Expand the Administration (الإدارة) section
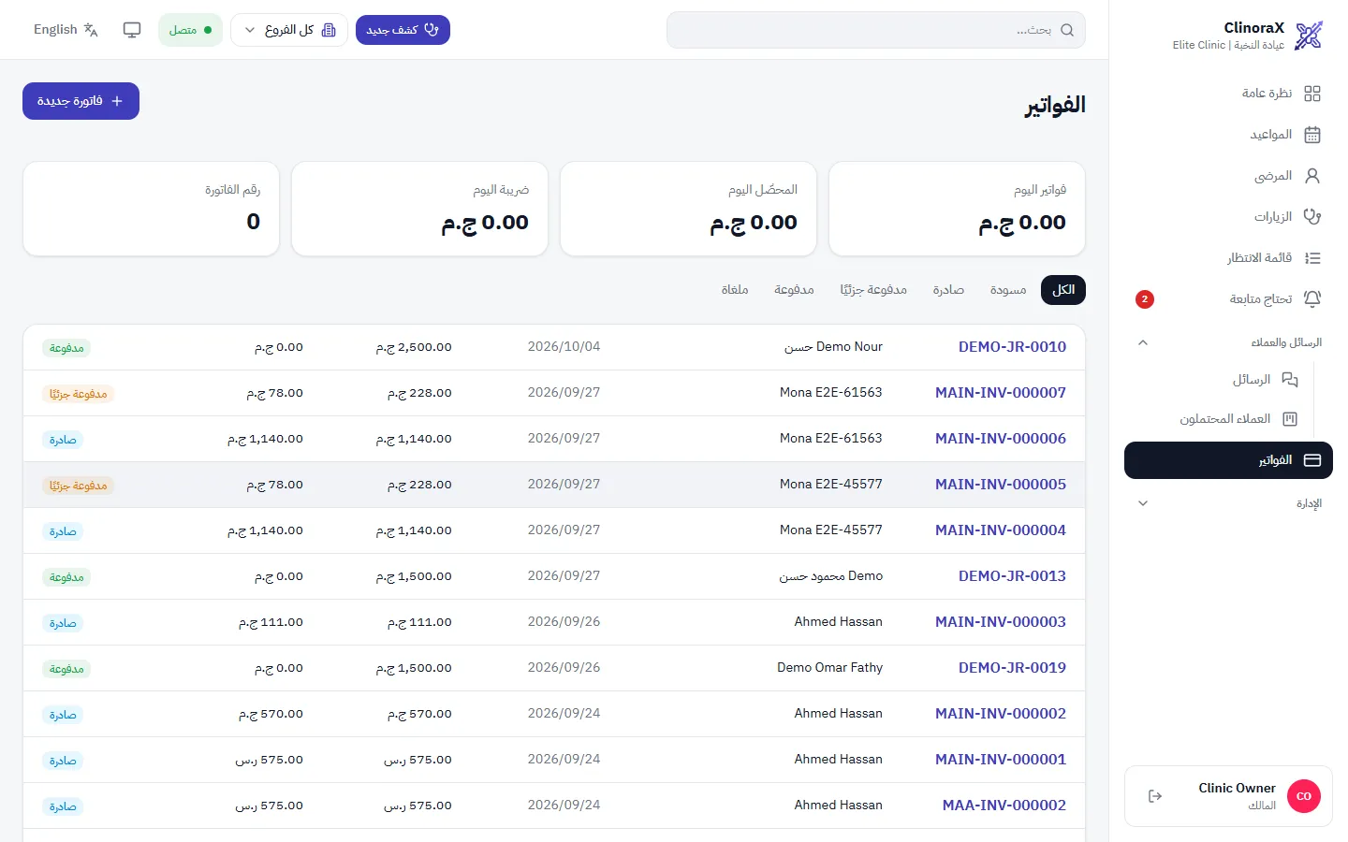 point(1228,503)
